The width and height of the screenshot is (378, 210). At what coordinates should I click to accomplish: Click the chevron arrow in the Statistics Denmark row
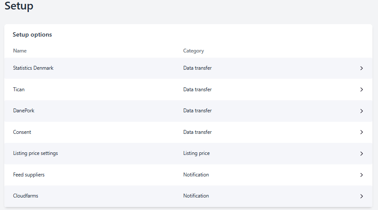coord(361,68)
